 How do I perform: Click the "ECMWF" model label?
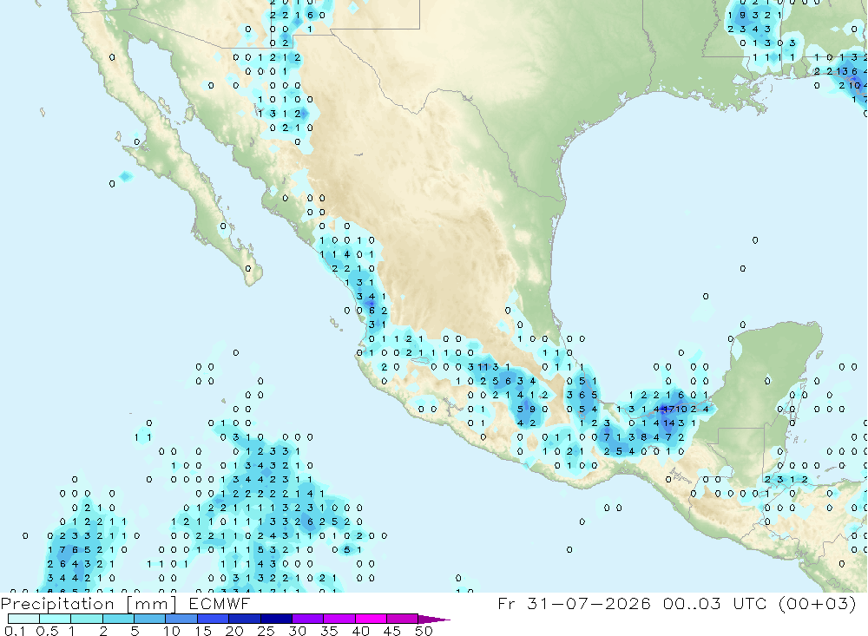[x=220, y=603]
